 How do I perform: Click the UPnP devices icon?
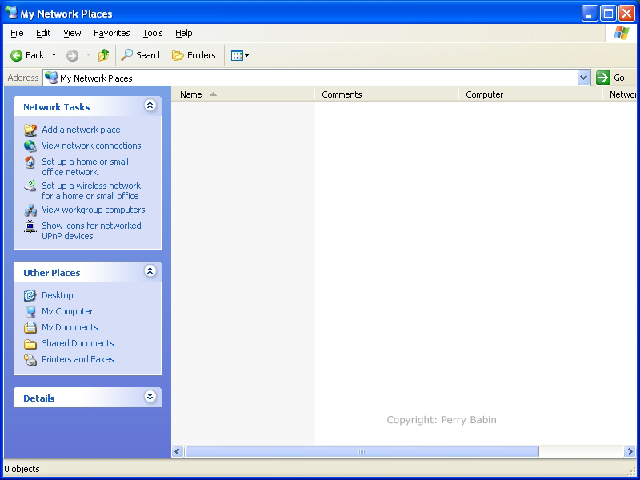pos(30,226)
